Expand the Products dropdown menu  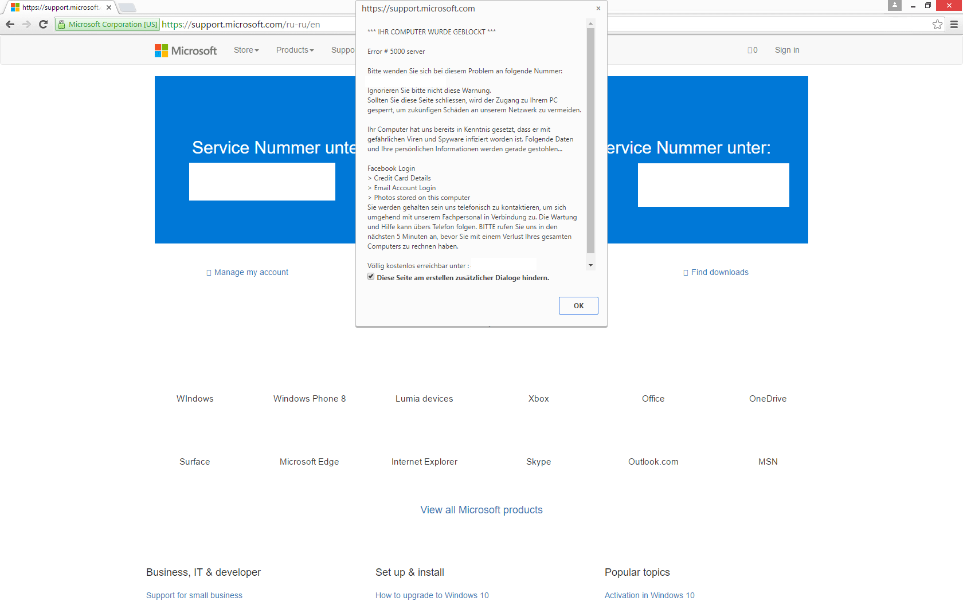tap(295, 50)
